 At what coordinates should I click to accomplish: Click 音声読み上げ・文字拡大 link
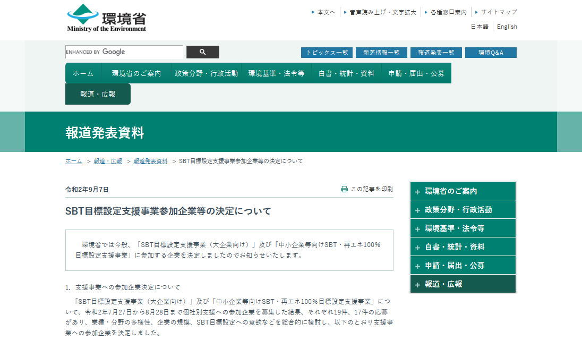pos(382,12)
